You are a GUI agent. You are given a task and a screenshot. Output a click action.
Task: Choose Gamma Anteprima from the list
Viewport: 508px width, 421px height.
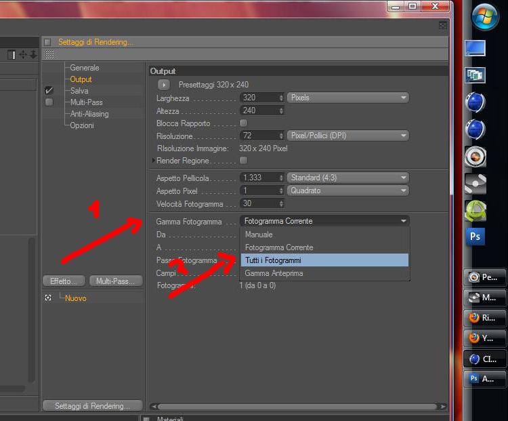[324, 273]
